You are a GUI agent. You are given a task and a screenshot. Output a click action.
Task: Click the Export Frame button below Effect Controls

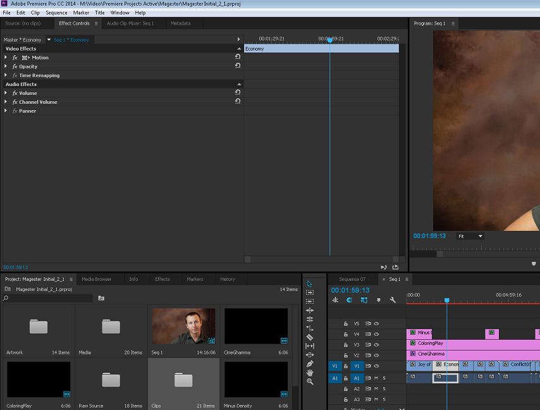395,267
